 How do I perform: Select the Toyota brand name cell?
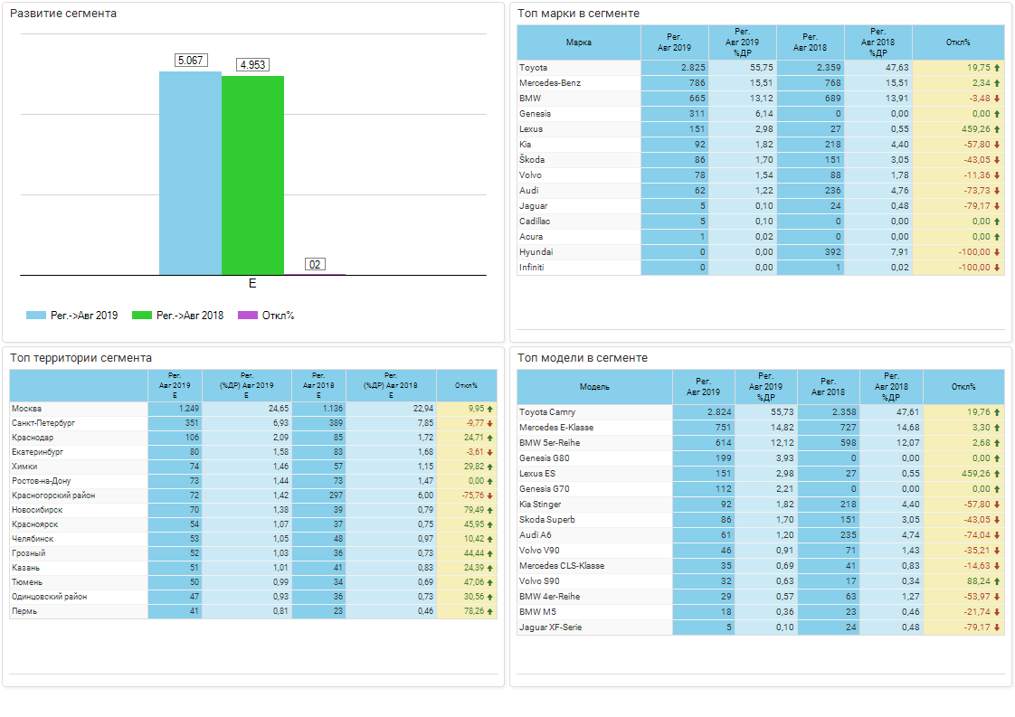click(x=579, y=67)
